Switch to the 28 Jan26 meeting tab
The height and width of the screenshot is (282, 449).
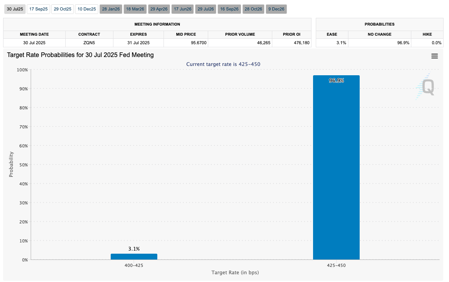point(111,9)
